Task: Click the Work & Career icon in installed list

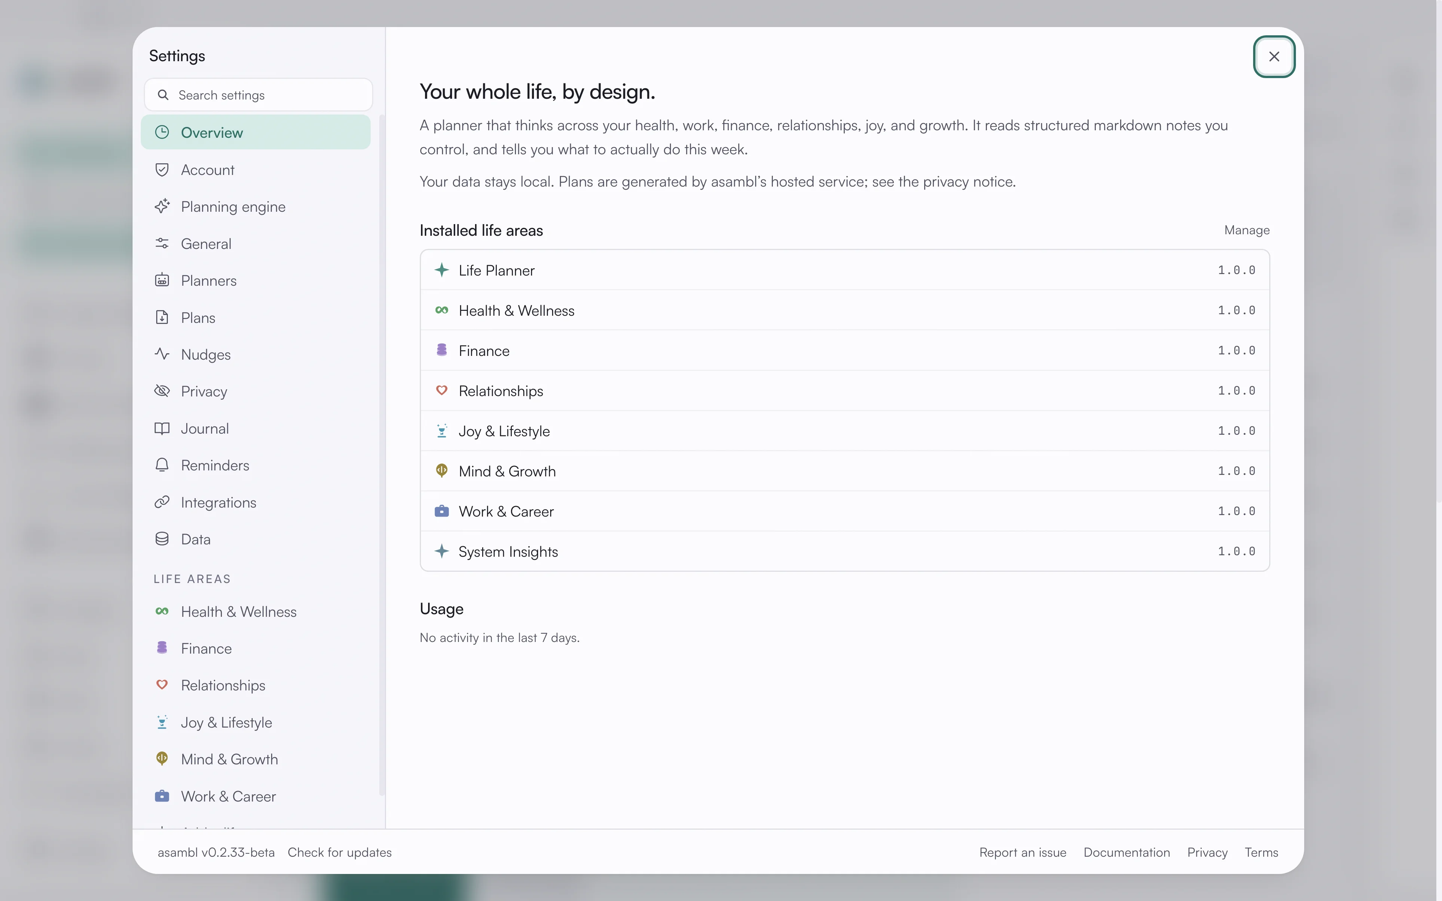Action: [442, 511]
